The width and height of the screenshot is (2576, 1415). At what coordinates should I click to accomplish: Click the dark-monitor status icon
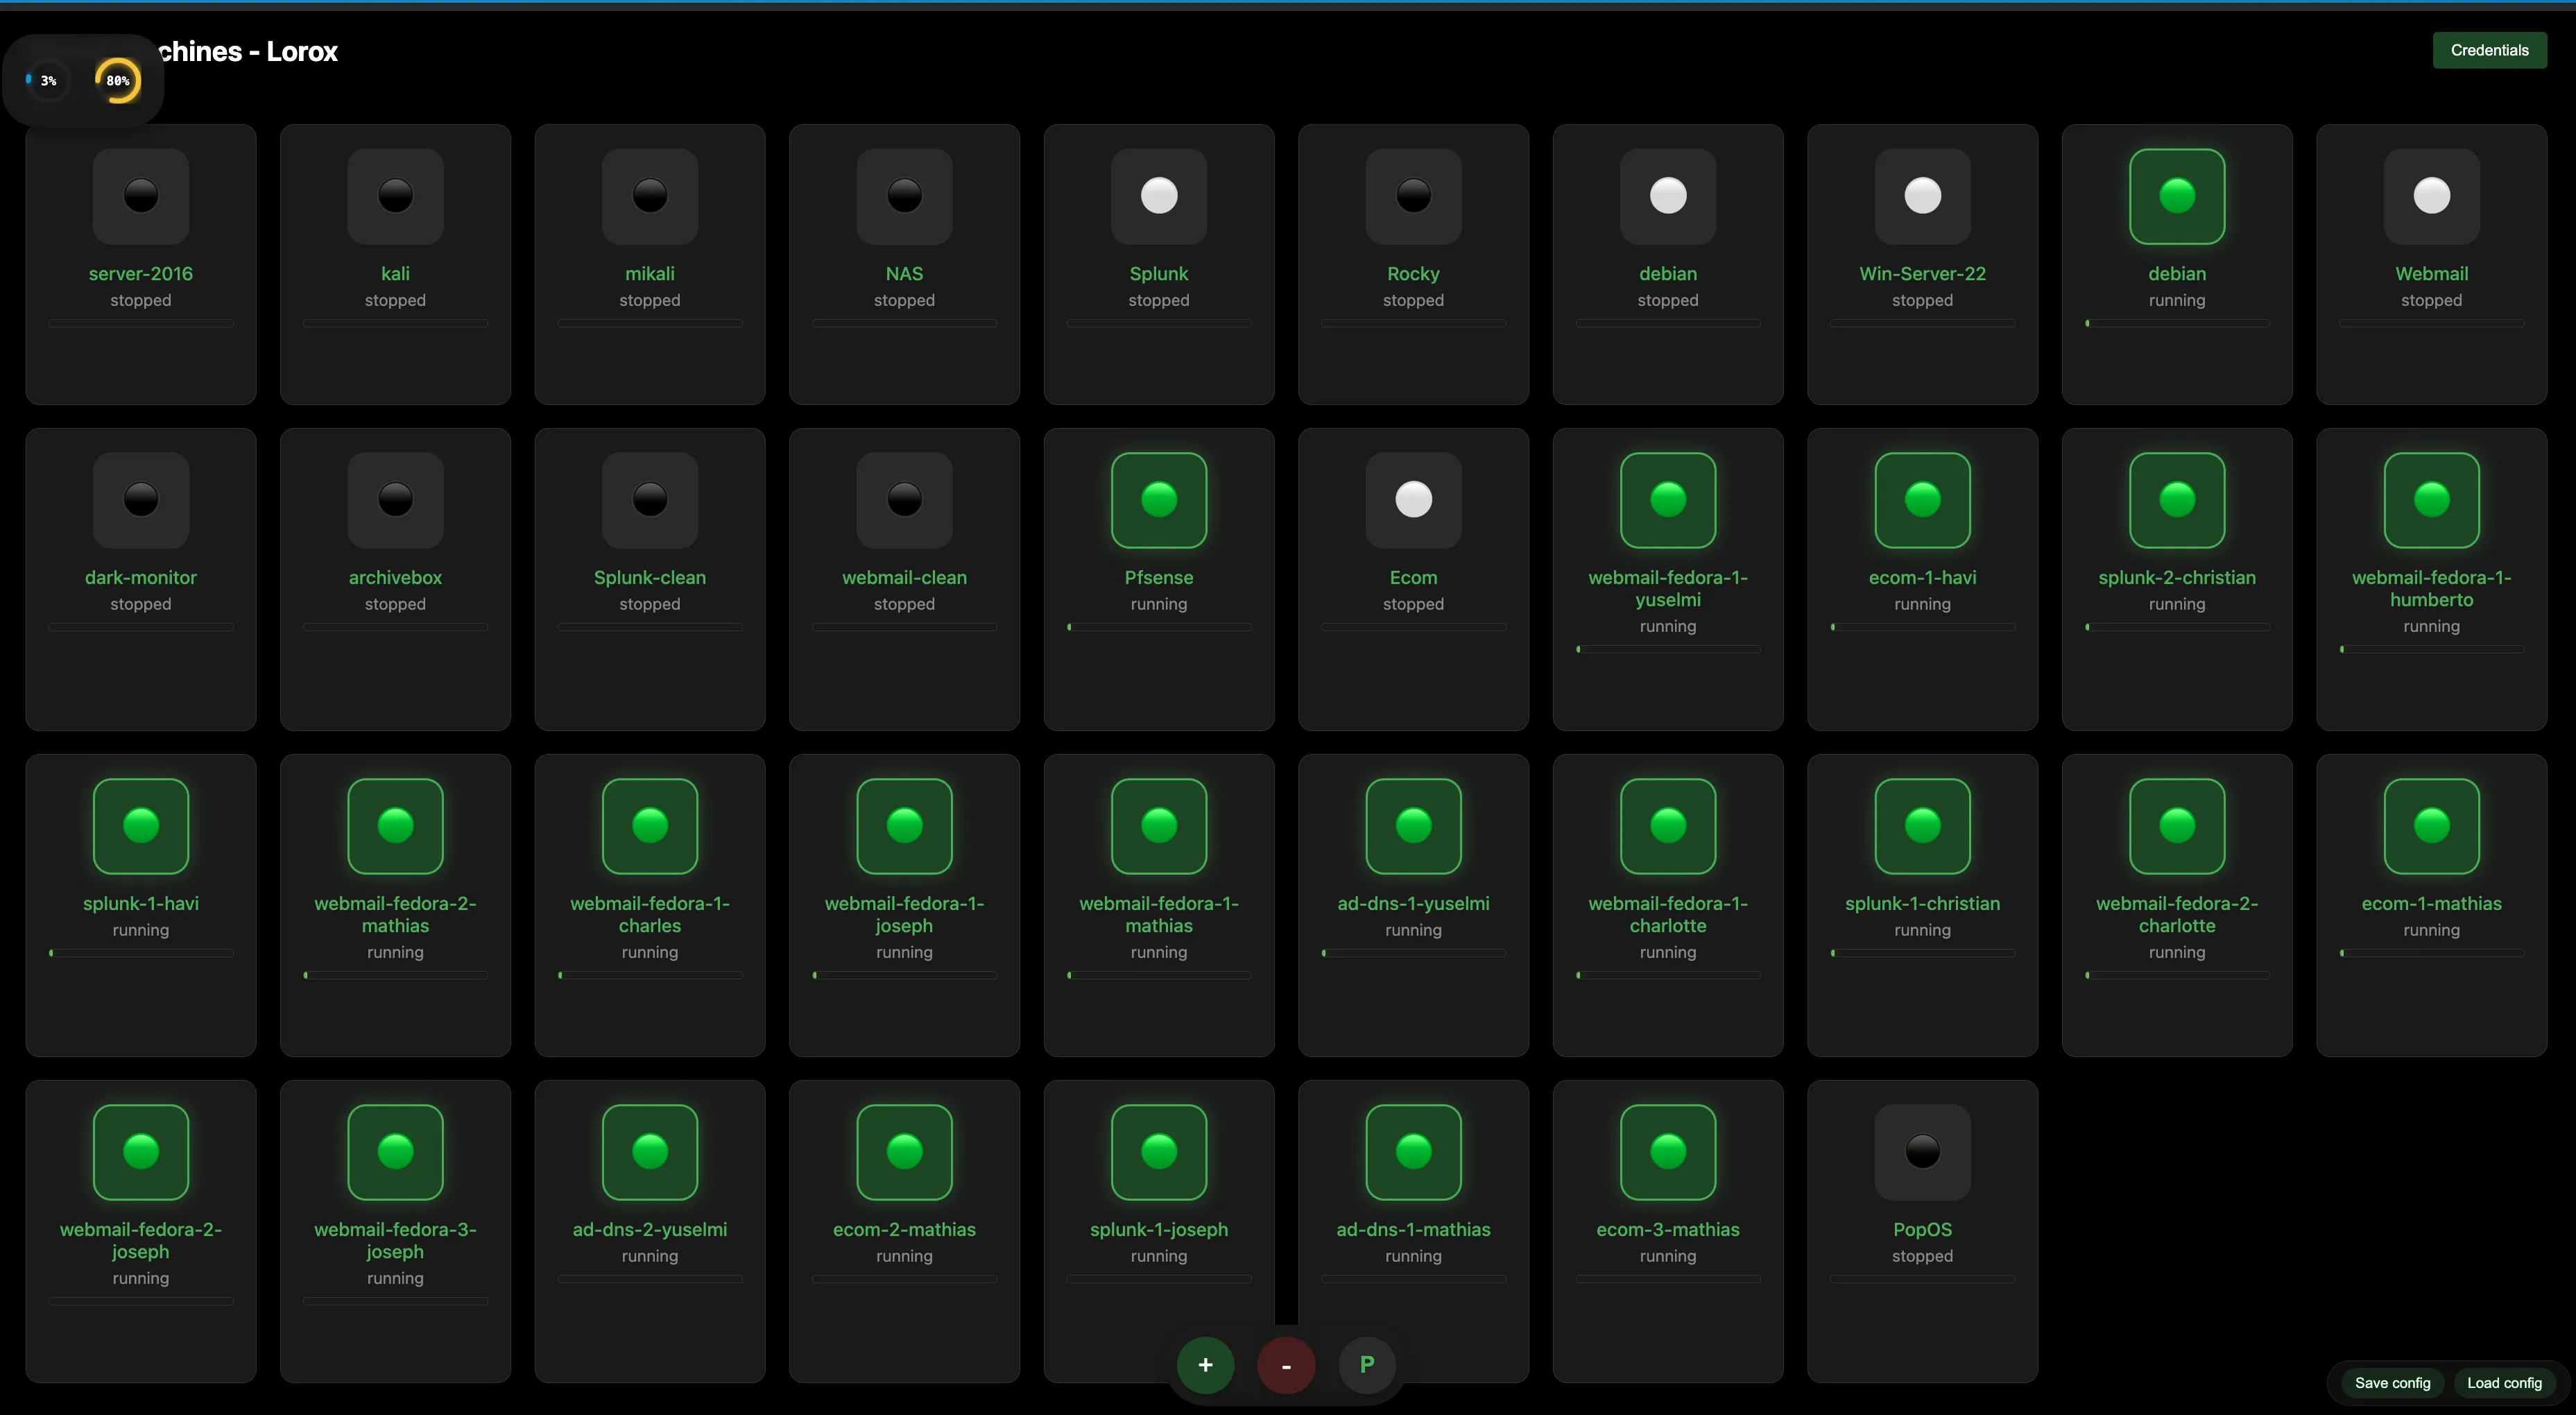click(x=141, y=500)
